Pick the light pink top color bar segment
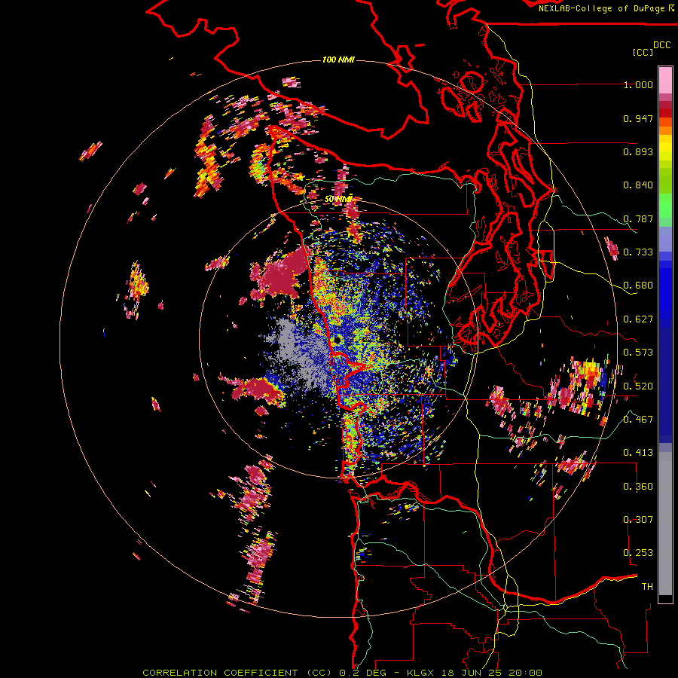Screen dimensions: 678x678 665,80
